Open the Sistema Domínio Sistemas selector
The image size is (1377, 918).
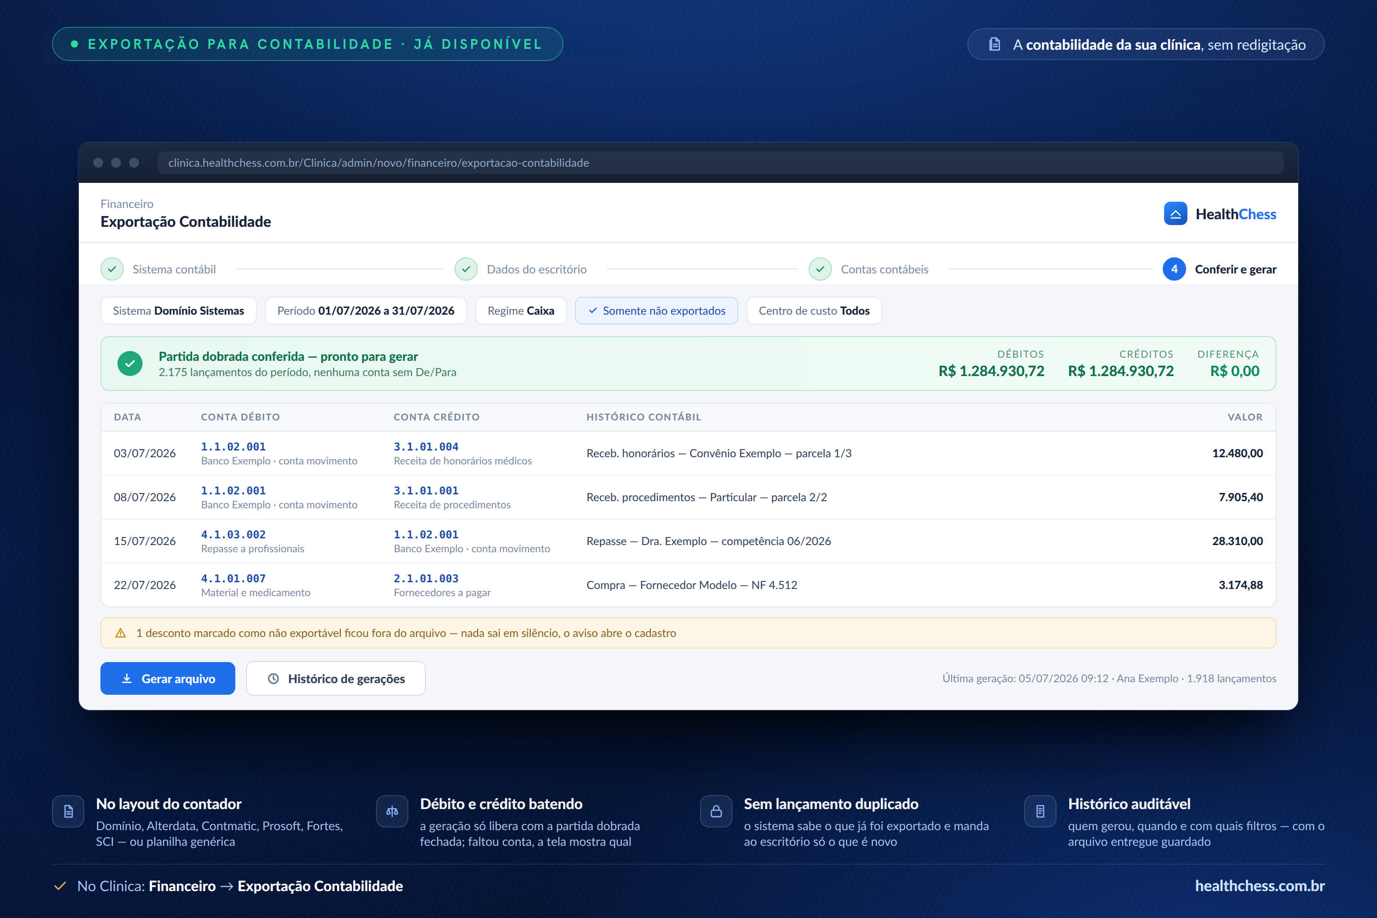(x=178, y=311)
